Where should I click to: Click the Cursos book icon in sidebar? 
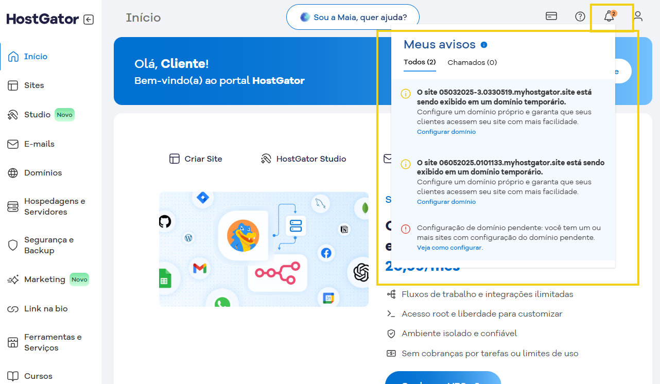(13, 376)
